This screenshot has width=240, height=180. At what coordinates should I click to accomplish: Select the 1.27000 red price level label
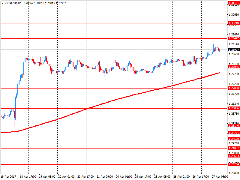(x=234, y=88)
